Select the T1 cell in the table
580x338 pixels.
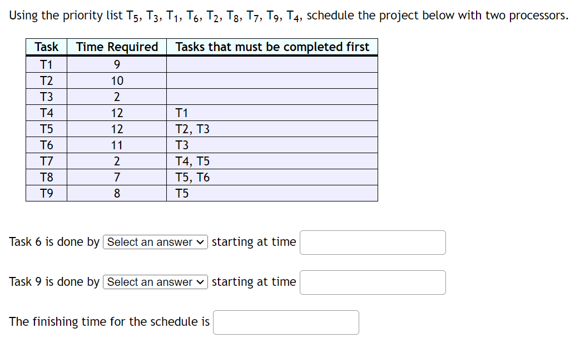tap(46, 64)
